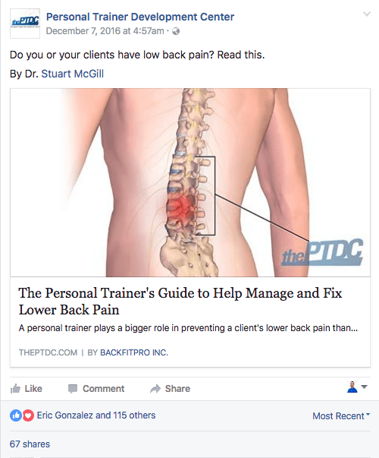
Task: Expand the comment-as profile selector dropdown
Action: [x=357, y=387]
